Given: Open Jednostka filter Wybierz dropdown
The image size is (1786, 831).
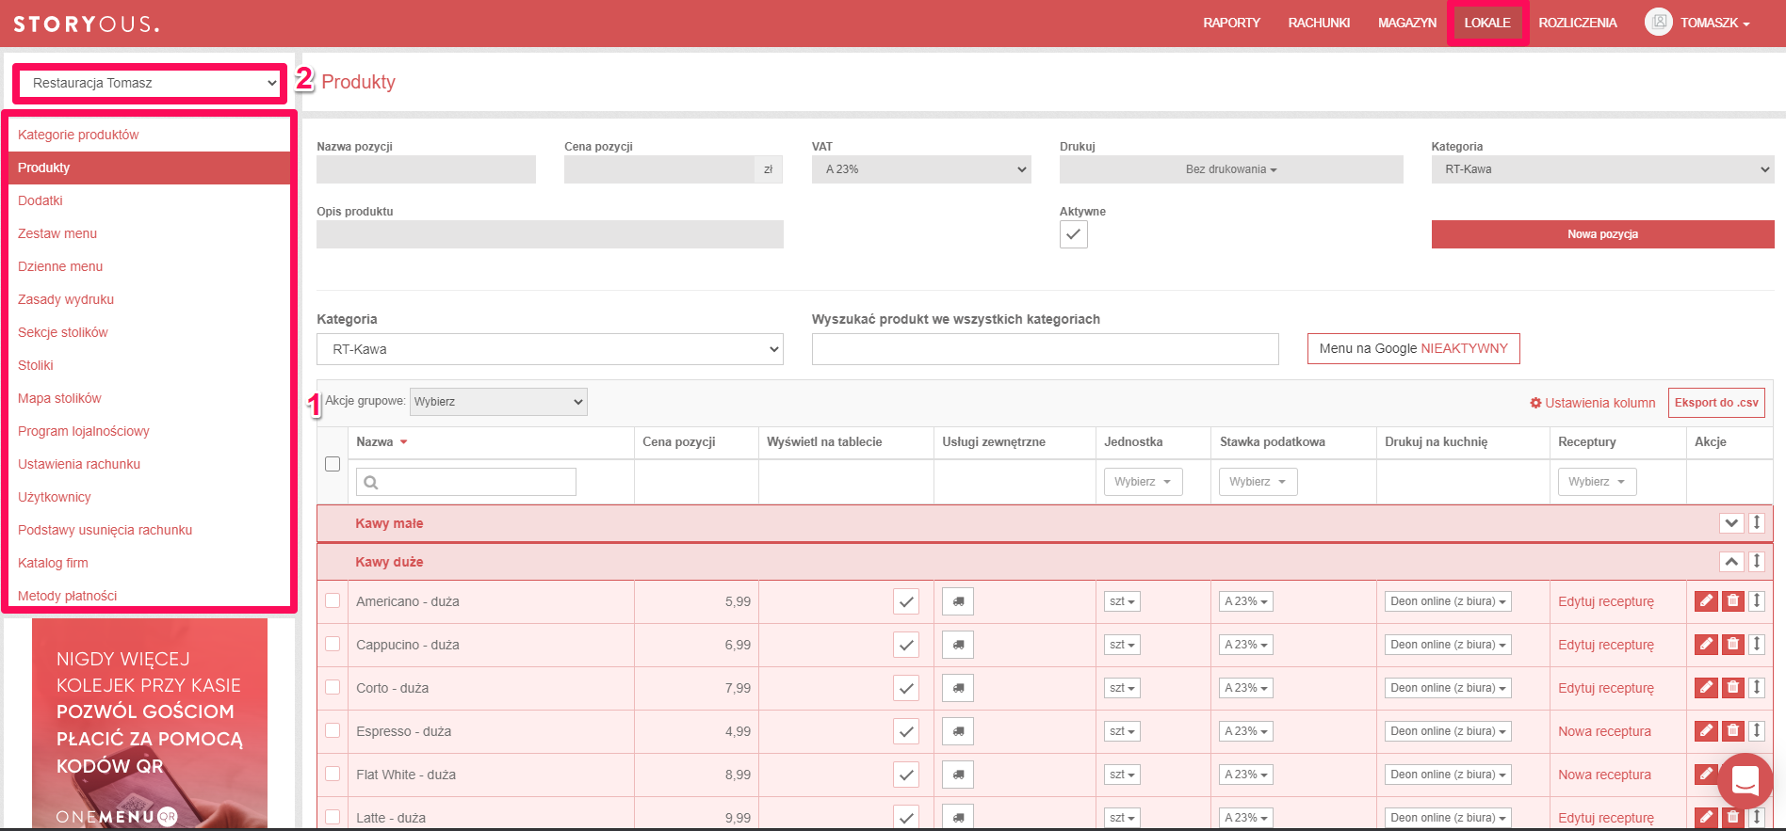Looking at the screenshot, I should [x=1143, y=482].
